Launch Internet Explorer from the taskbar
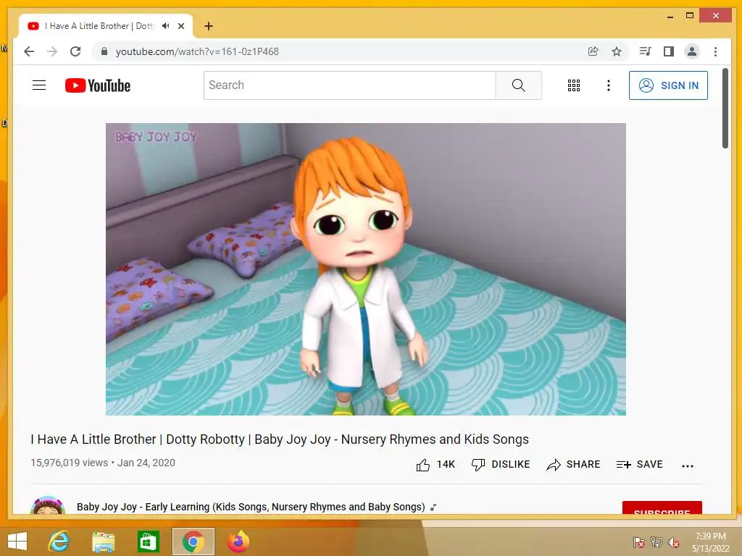The image size is (742, 556). tap(59, 542)
